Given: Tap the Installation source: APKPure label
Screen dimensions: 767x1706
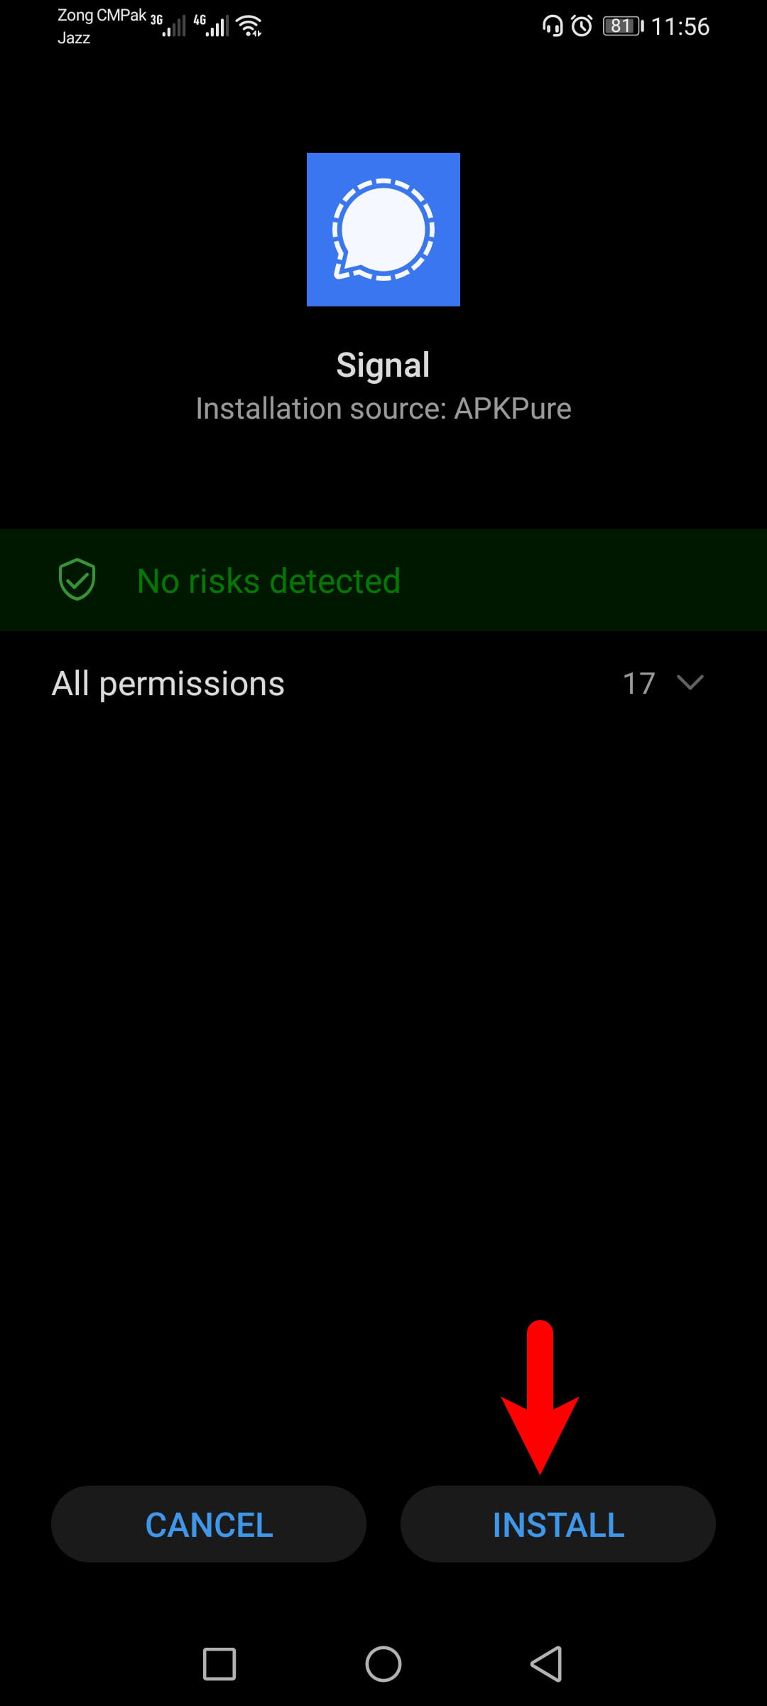Looking at the screenshot, I should pos(383,409).
